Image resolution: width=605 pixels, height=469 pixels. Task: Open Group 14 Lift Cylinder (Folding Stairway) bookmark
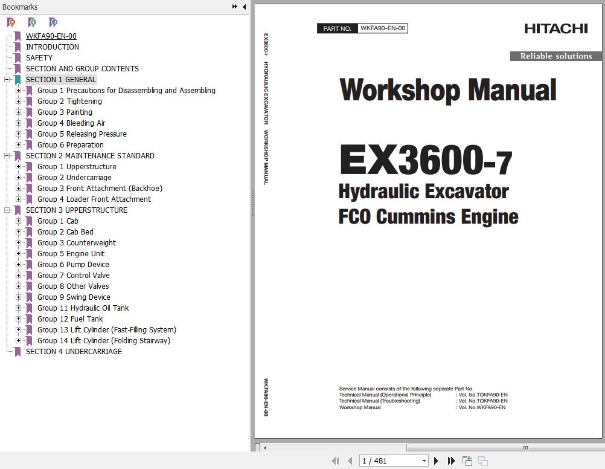tap(104, 340)
